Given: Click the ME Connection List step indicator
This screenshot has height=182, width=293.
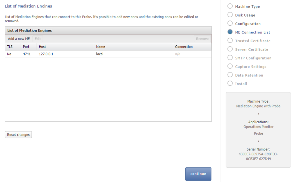Looking at the screenshot, I should (230, 32).
